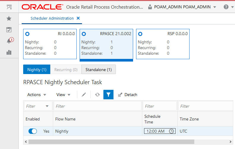
Task: Click the scrollbar left arrow
Action: pos(26,142)
